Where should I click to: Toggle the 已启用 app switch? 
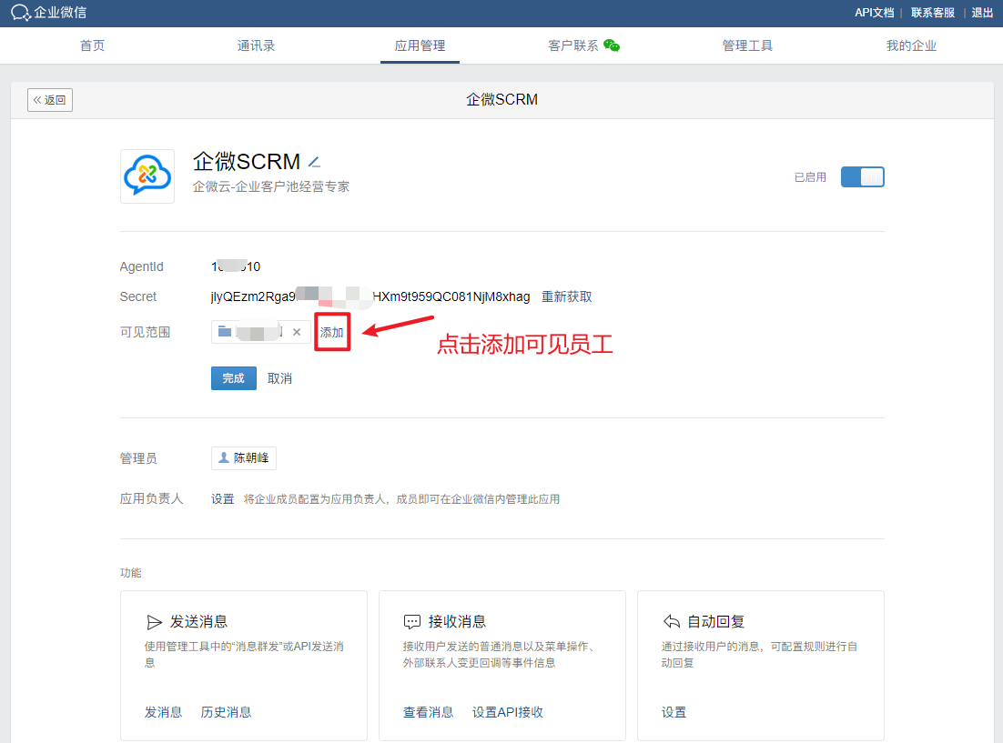(862, 177)
